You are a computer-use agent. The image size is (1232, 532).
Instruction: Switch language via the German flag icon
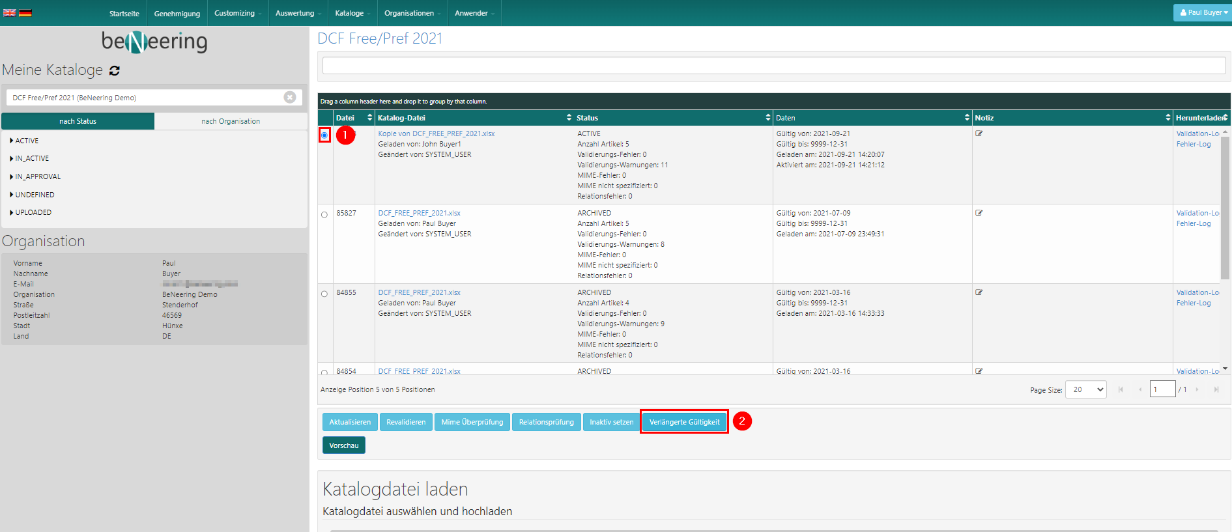click(x=25, y=13)
